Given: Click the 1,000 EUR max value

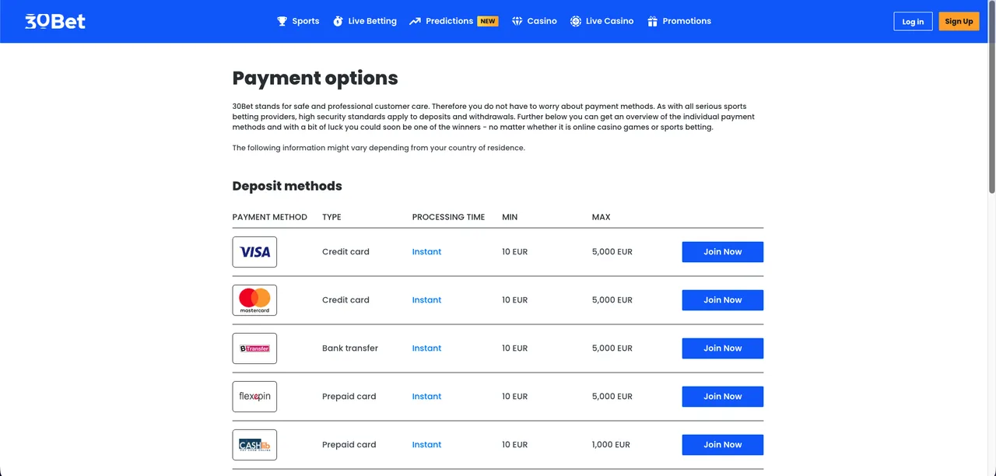Looking at the screenshot, I should tap(612, 445).
